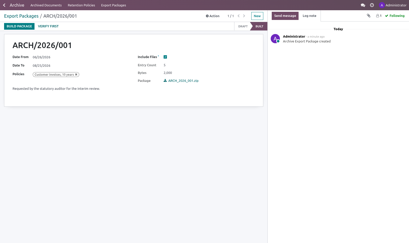Click the Archive app title
409x243 pixels.
pyautogui.click(x=17, y=5)
